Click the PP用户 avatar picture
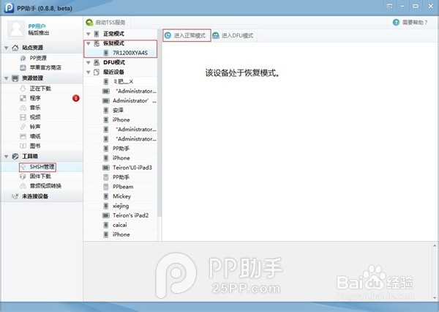The height and width of the screenshot is (312, 439). point(16,29)
